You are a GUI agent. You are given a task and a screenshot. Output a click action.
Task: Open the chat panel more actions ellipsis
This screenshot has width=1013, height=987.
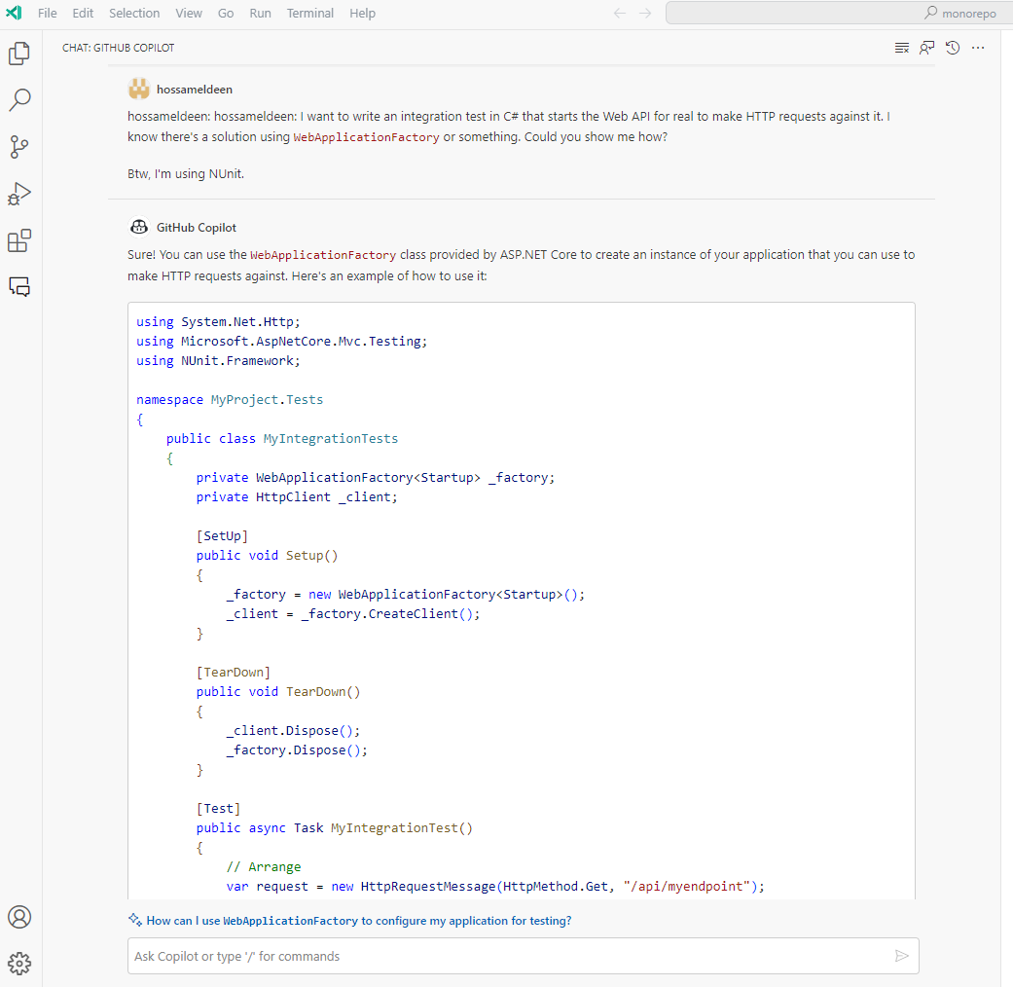(x=978, y=48)
